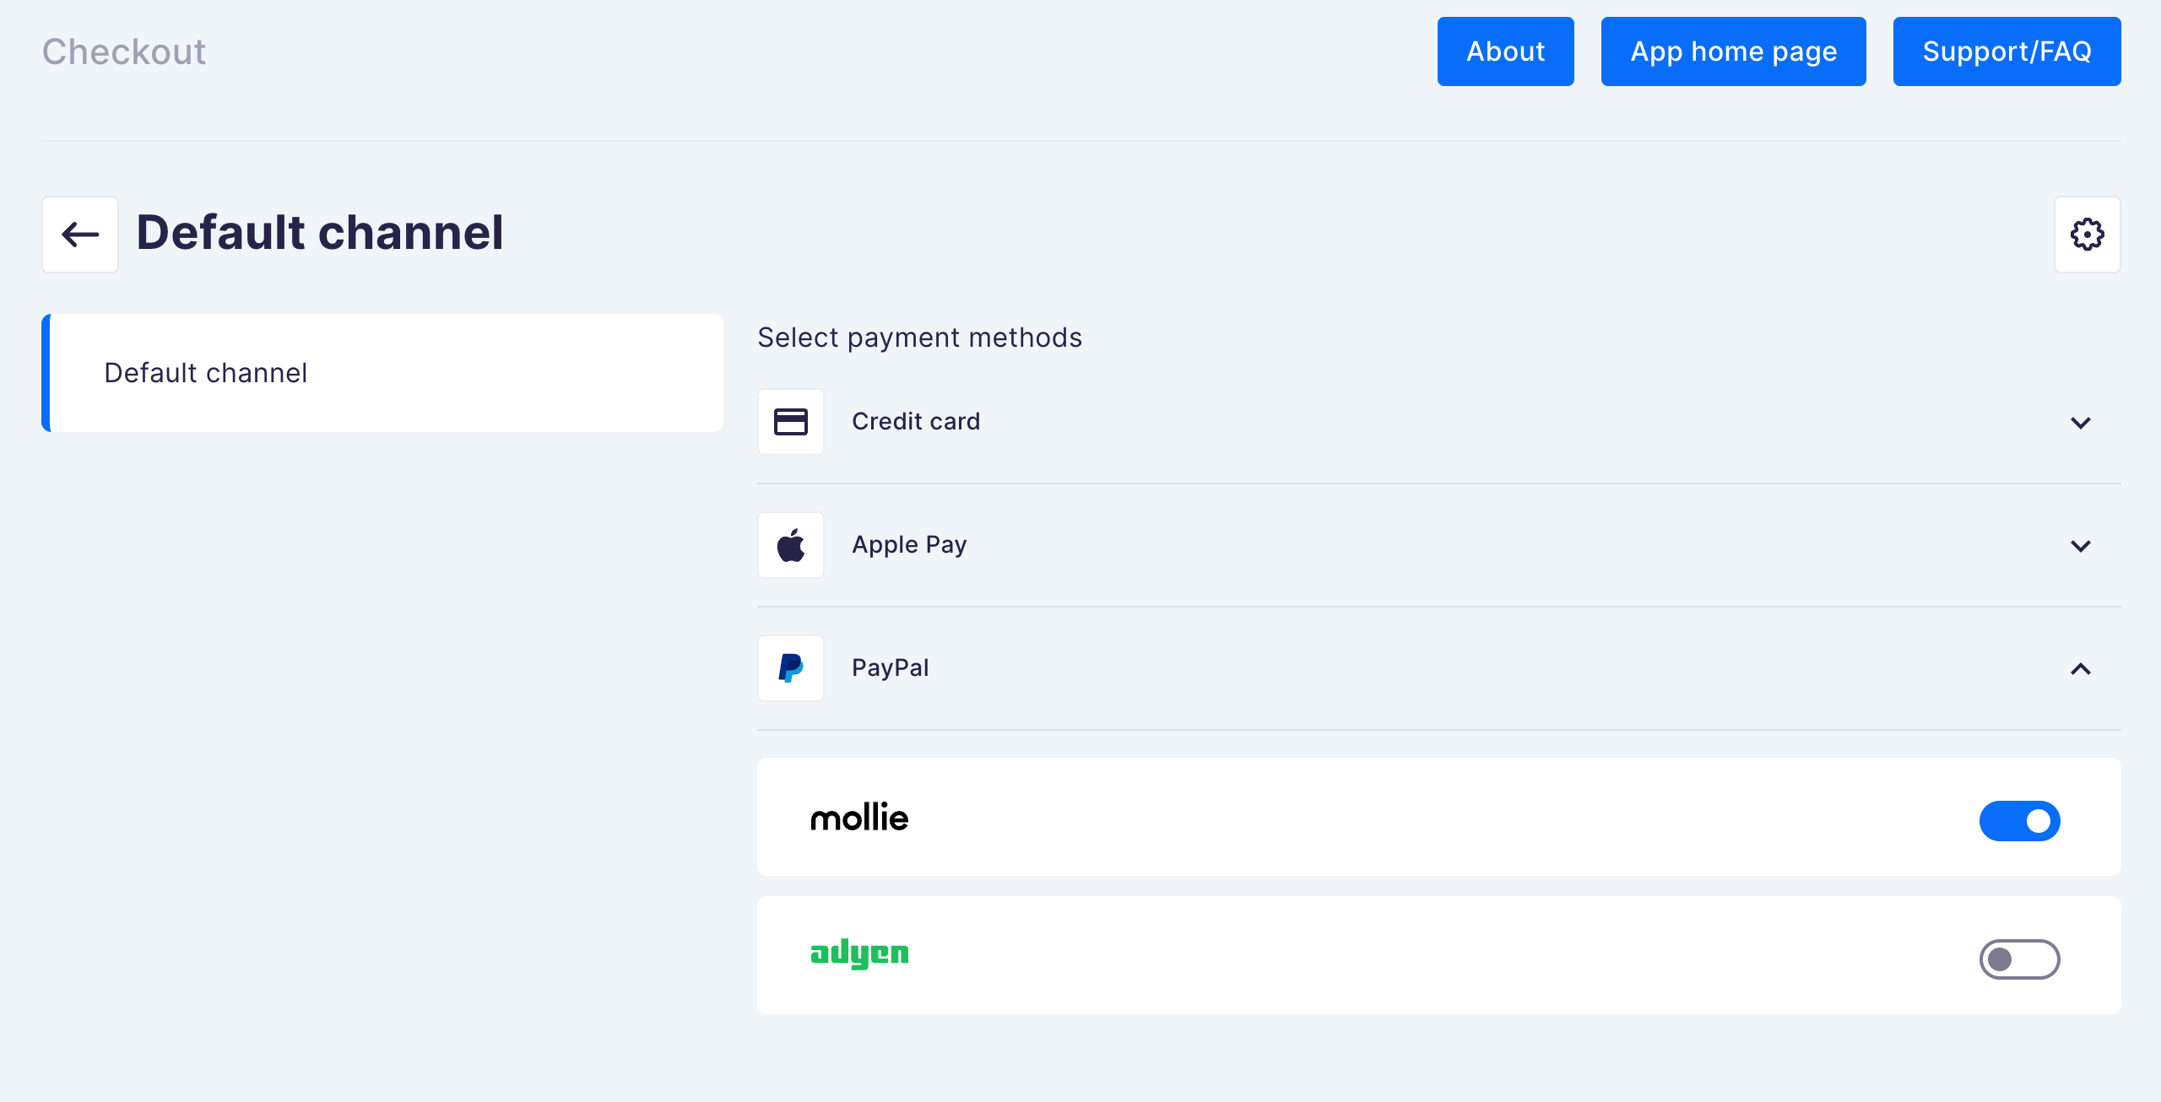Click the About button
The height and width of the screenshot is (1102, 2161).
click(x=1506, y=52)
